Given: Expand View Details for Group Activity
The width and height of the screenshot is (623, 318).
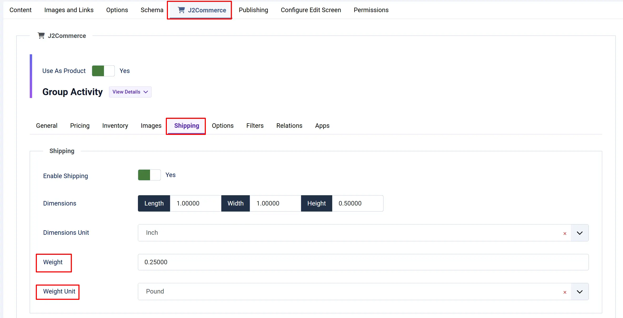Looking at the screenshot, I should pyautogui.click(x=130, y=92).
